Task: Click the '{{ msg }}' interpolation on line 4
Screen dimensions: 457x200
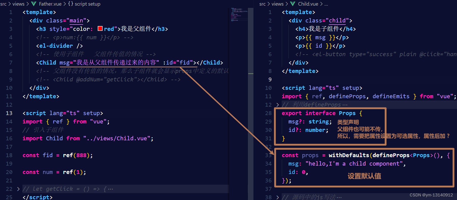Action: (x=320, y=38)
